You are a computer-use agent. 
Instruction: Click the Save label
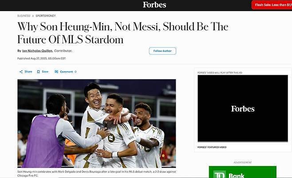(x=45, y=72)
